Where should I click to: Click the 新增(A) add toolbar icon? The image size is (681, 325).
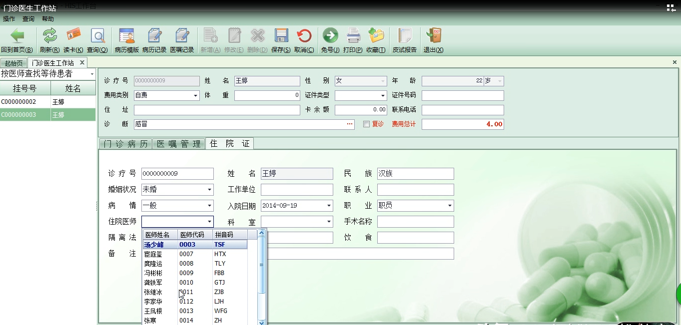pyautogui.click(x=210, y=40)
